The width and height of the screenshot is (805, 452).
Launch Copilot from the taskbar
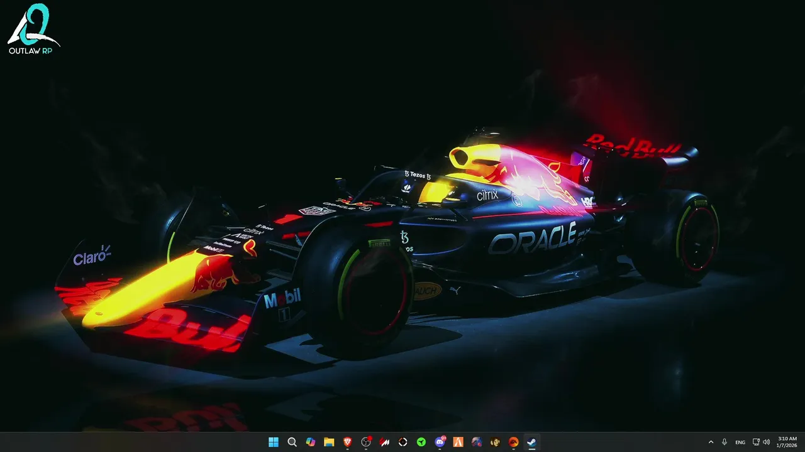(x=310, y=442)
